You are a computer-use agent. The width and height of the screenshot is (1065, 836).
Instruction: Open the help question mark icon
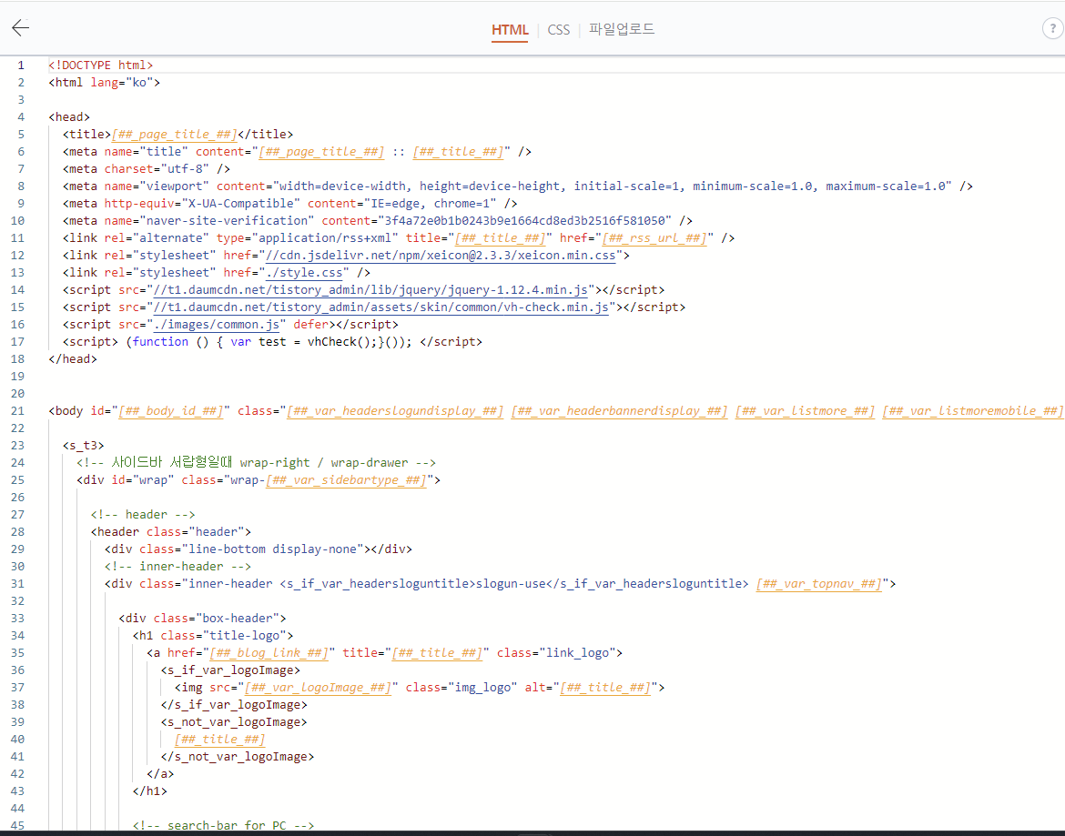1053,28
